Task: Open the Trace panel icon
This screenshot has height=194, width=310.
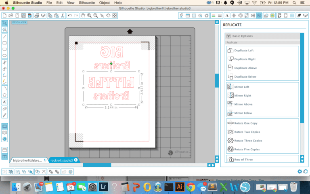Action: tap(272, 15)
